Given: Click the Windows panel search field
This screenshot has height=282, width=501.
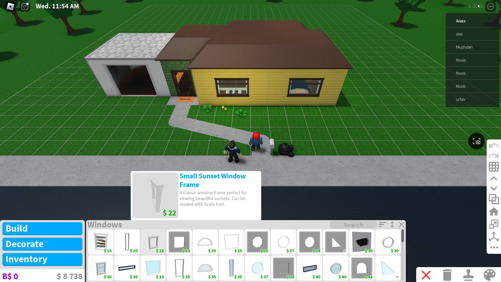Looking at the screenshot, I should click(x=353, y=225).
